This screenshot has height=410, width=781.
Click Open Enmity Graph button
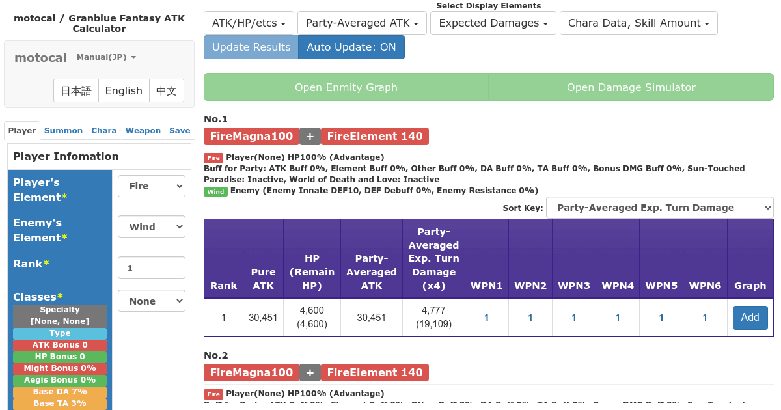[346, 87]
